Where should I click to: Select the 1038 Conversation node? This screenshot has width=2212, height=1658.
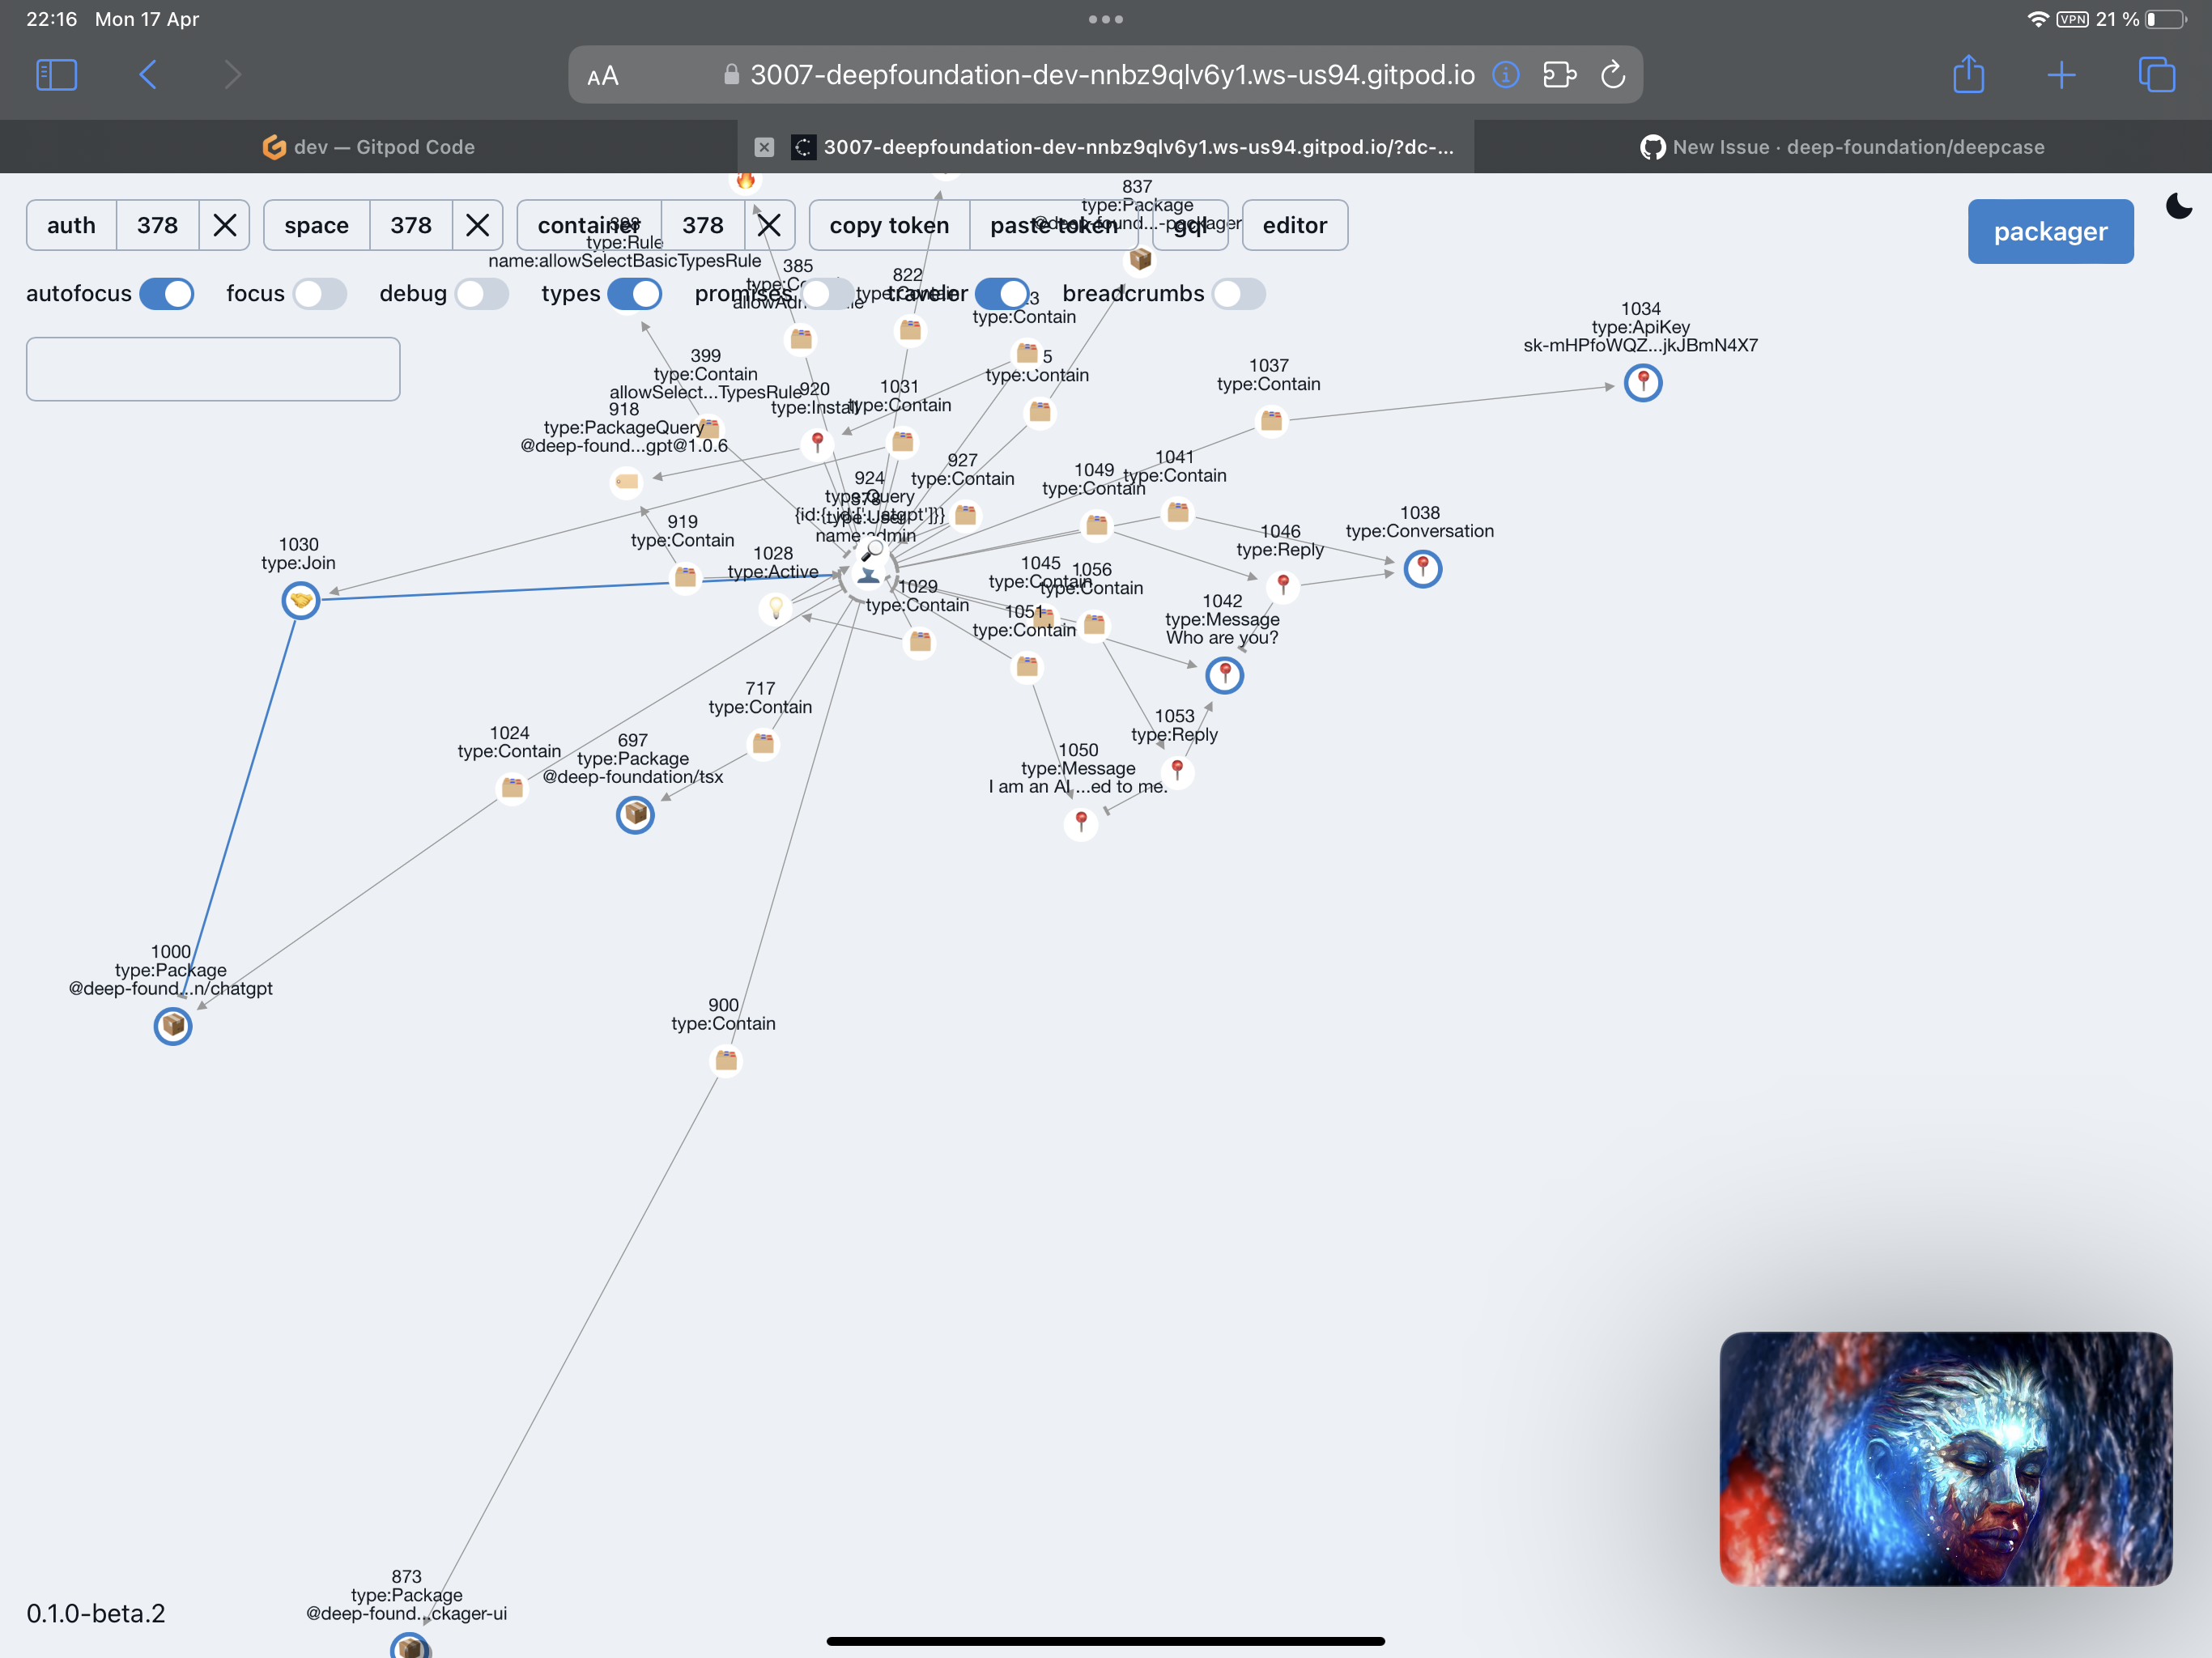click(x=1422, y=568)
